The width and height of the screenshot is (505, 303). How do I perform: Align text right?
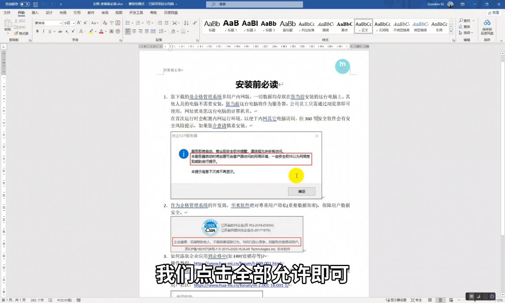140,31
